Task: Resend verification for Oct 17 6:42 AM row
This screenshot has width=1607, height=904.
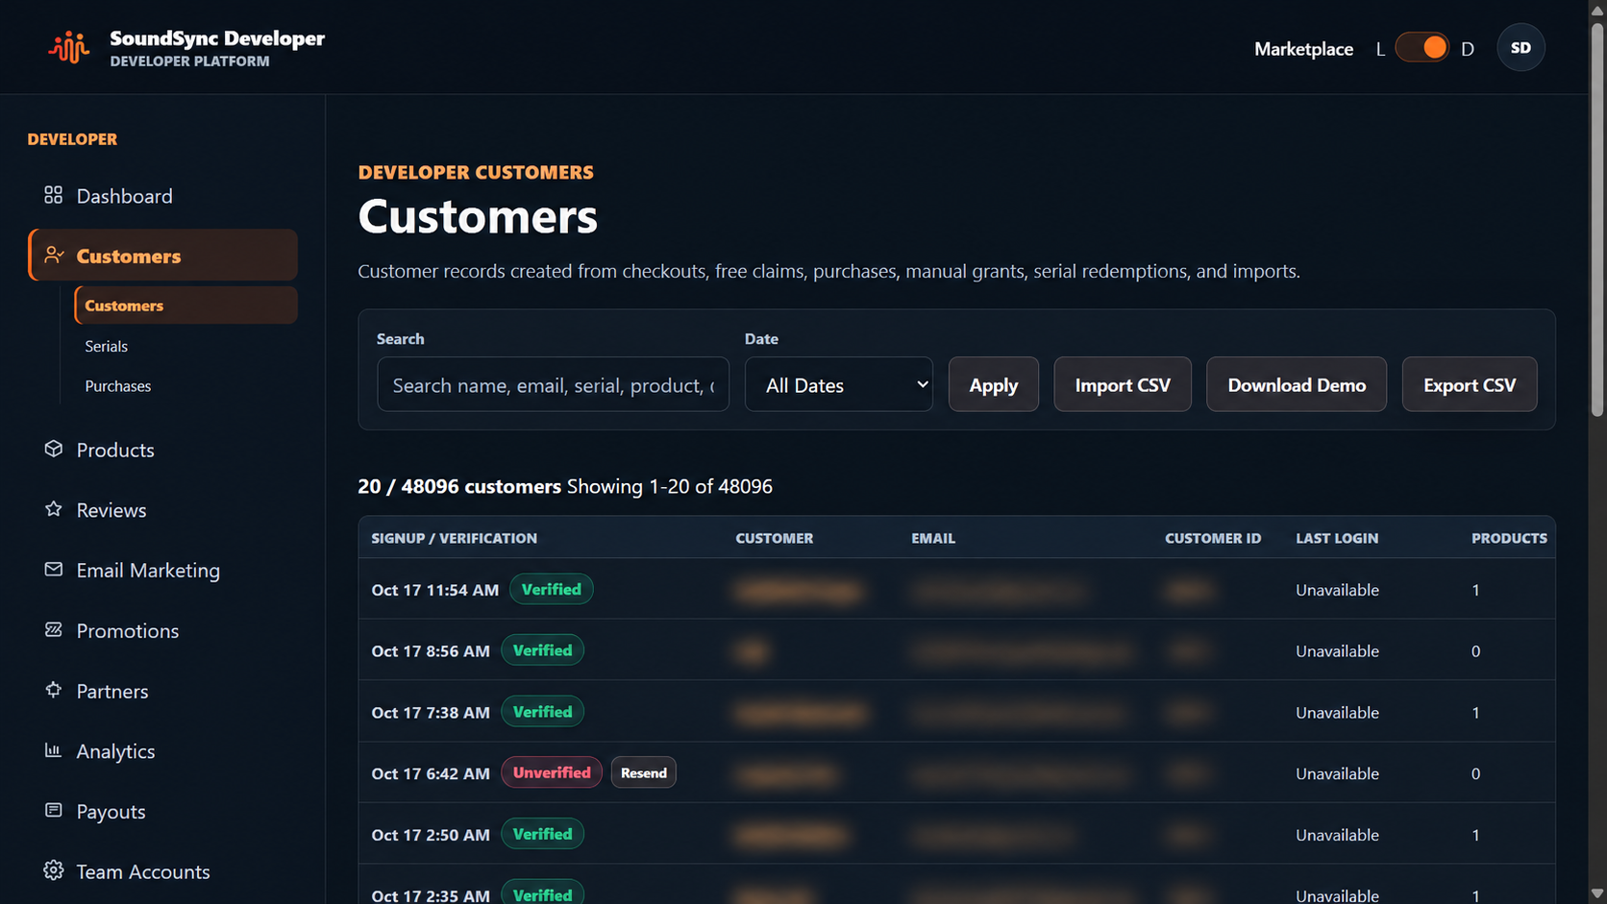Action: tap(643, 772)
